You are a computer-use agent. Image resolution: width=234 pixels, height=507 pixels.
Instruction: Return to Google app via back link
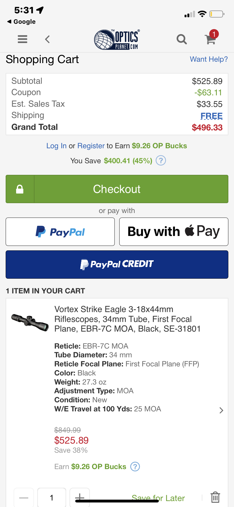click(21, 22)
